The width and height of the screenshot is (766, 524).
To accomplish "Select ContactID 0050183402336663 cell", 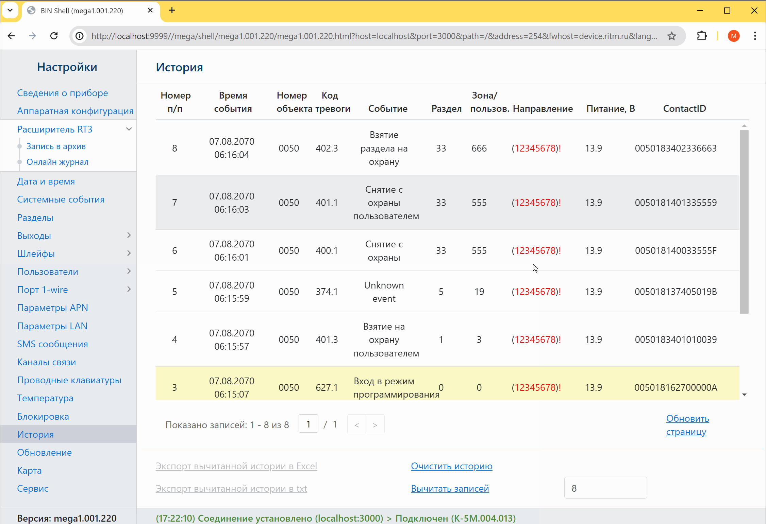I will [x=676, y=148].
